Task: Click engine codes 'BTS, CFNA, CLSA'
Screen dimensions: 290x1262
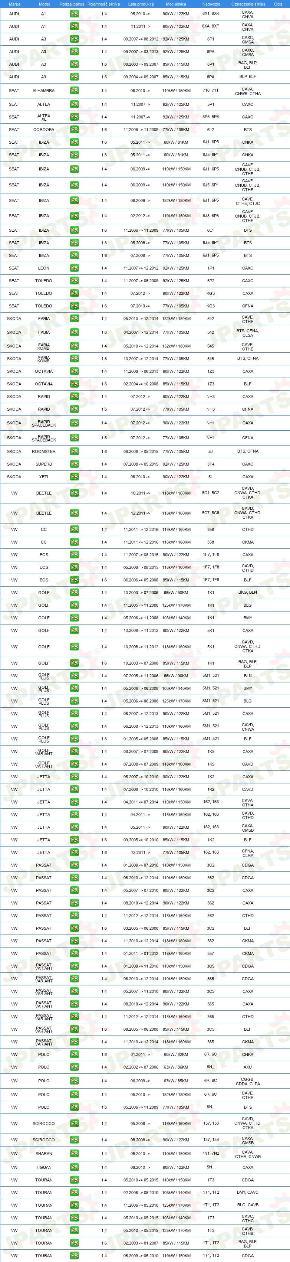Action: pyautogui.click(x=248, y=333)
